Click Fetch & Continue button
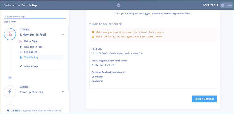 tap(204, 99)
